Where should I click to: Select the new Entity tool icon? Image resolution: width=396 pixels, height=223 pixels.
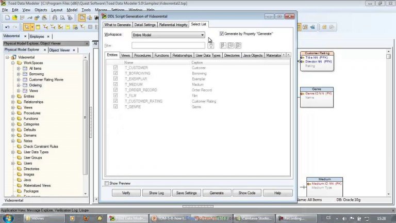coord(38,27)
